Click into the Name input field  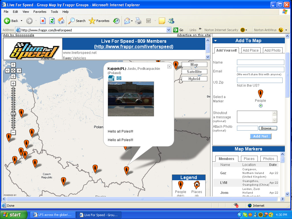click(x=261, y=62)
